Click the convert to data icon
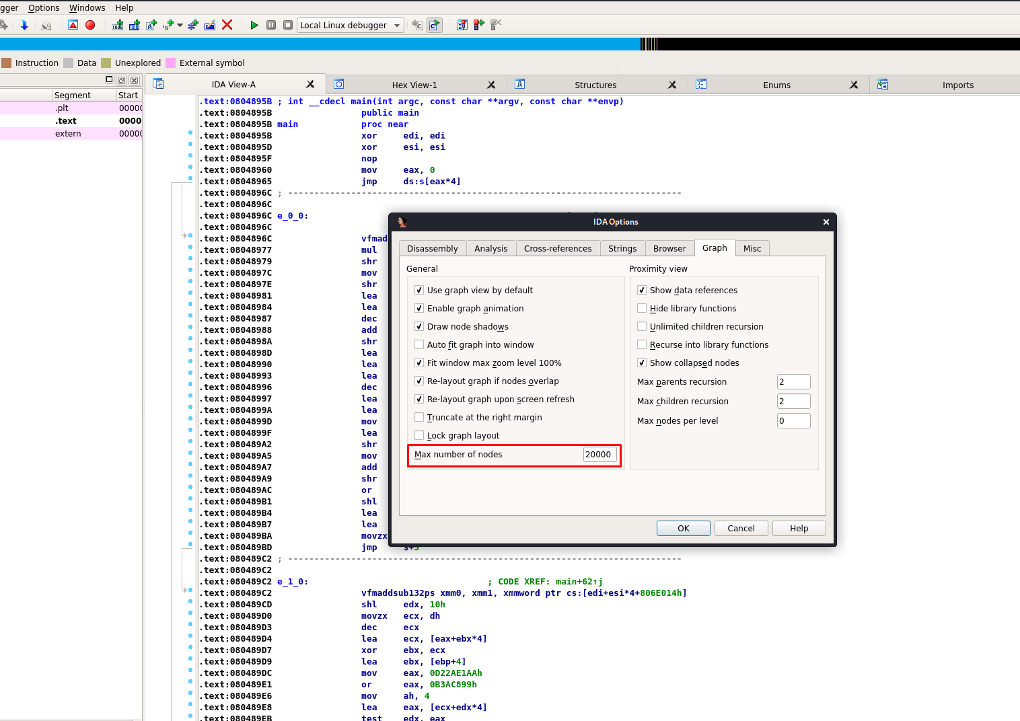This screenshot has height=721, width=1020. click(135, 25)
